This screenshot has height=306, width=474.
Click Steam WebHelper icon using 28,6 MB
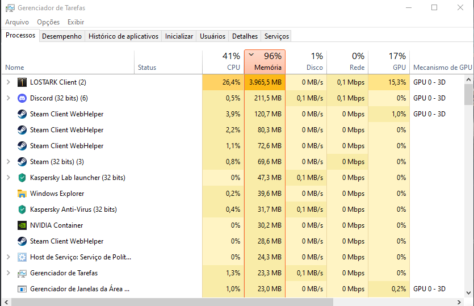22,241
